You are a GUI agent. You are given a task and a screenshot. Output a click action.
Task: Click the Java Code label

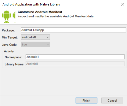click(x=10, y=45)
